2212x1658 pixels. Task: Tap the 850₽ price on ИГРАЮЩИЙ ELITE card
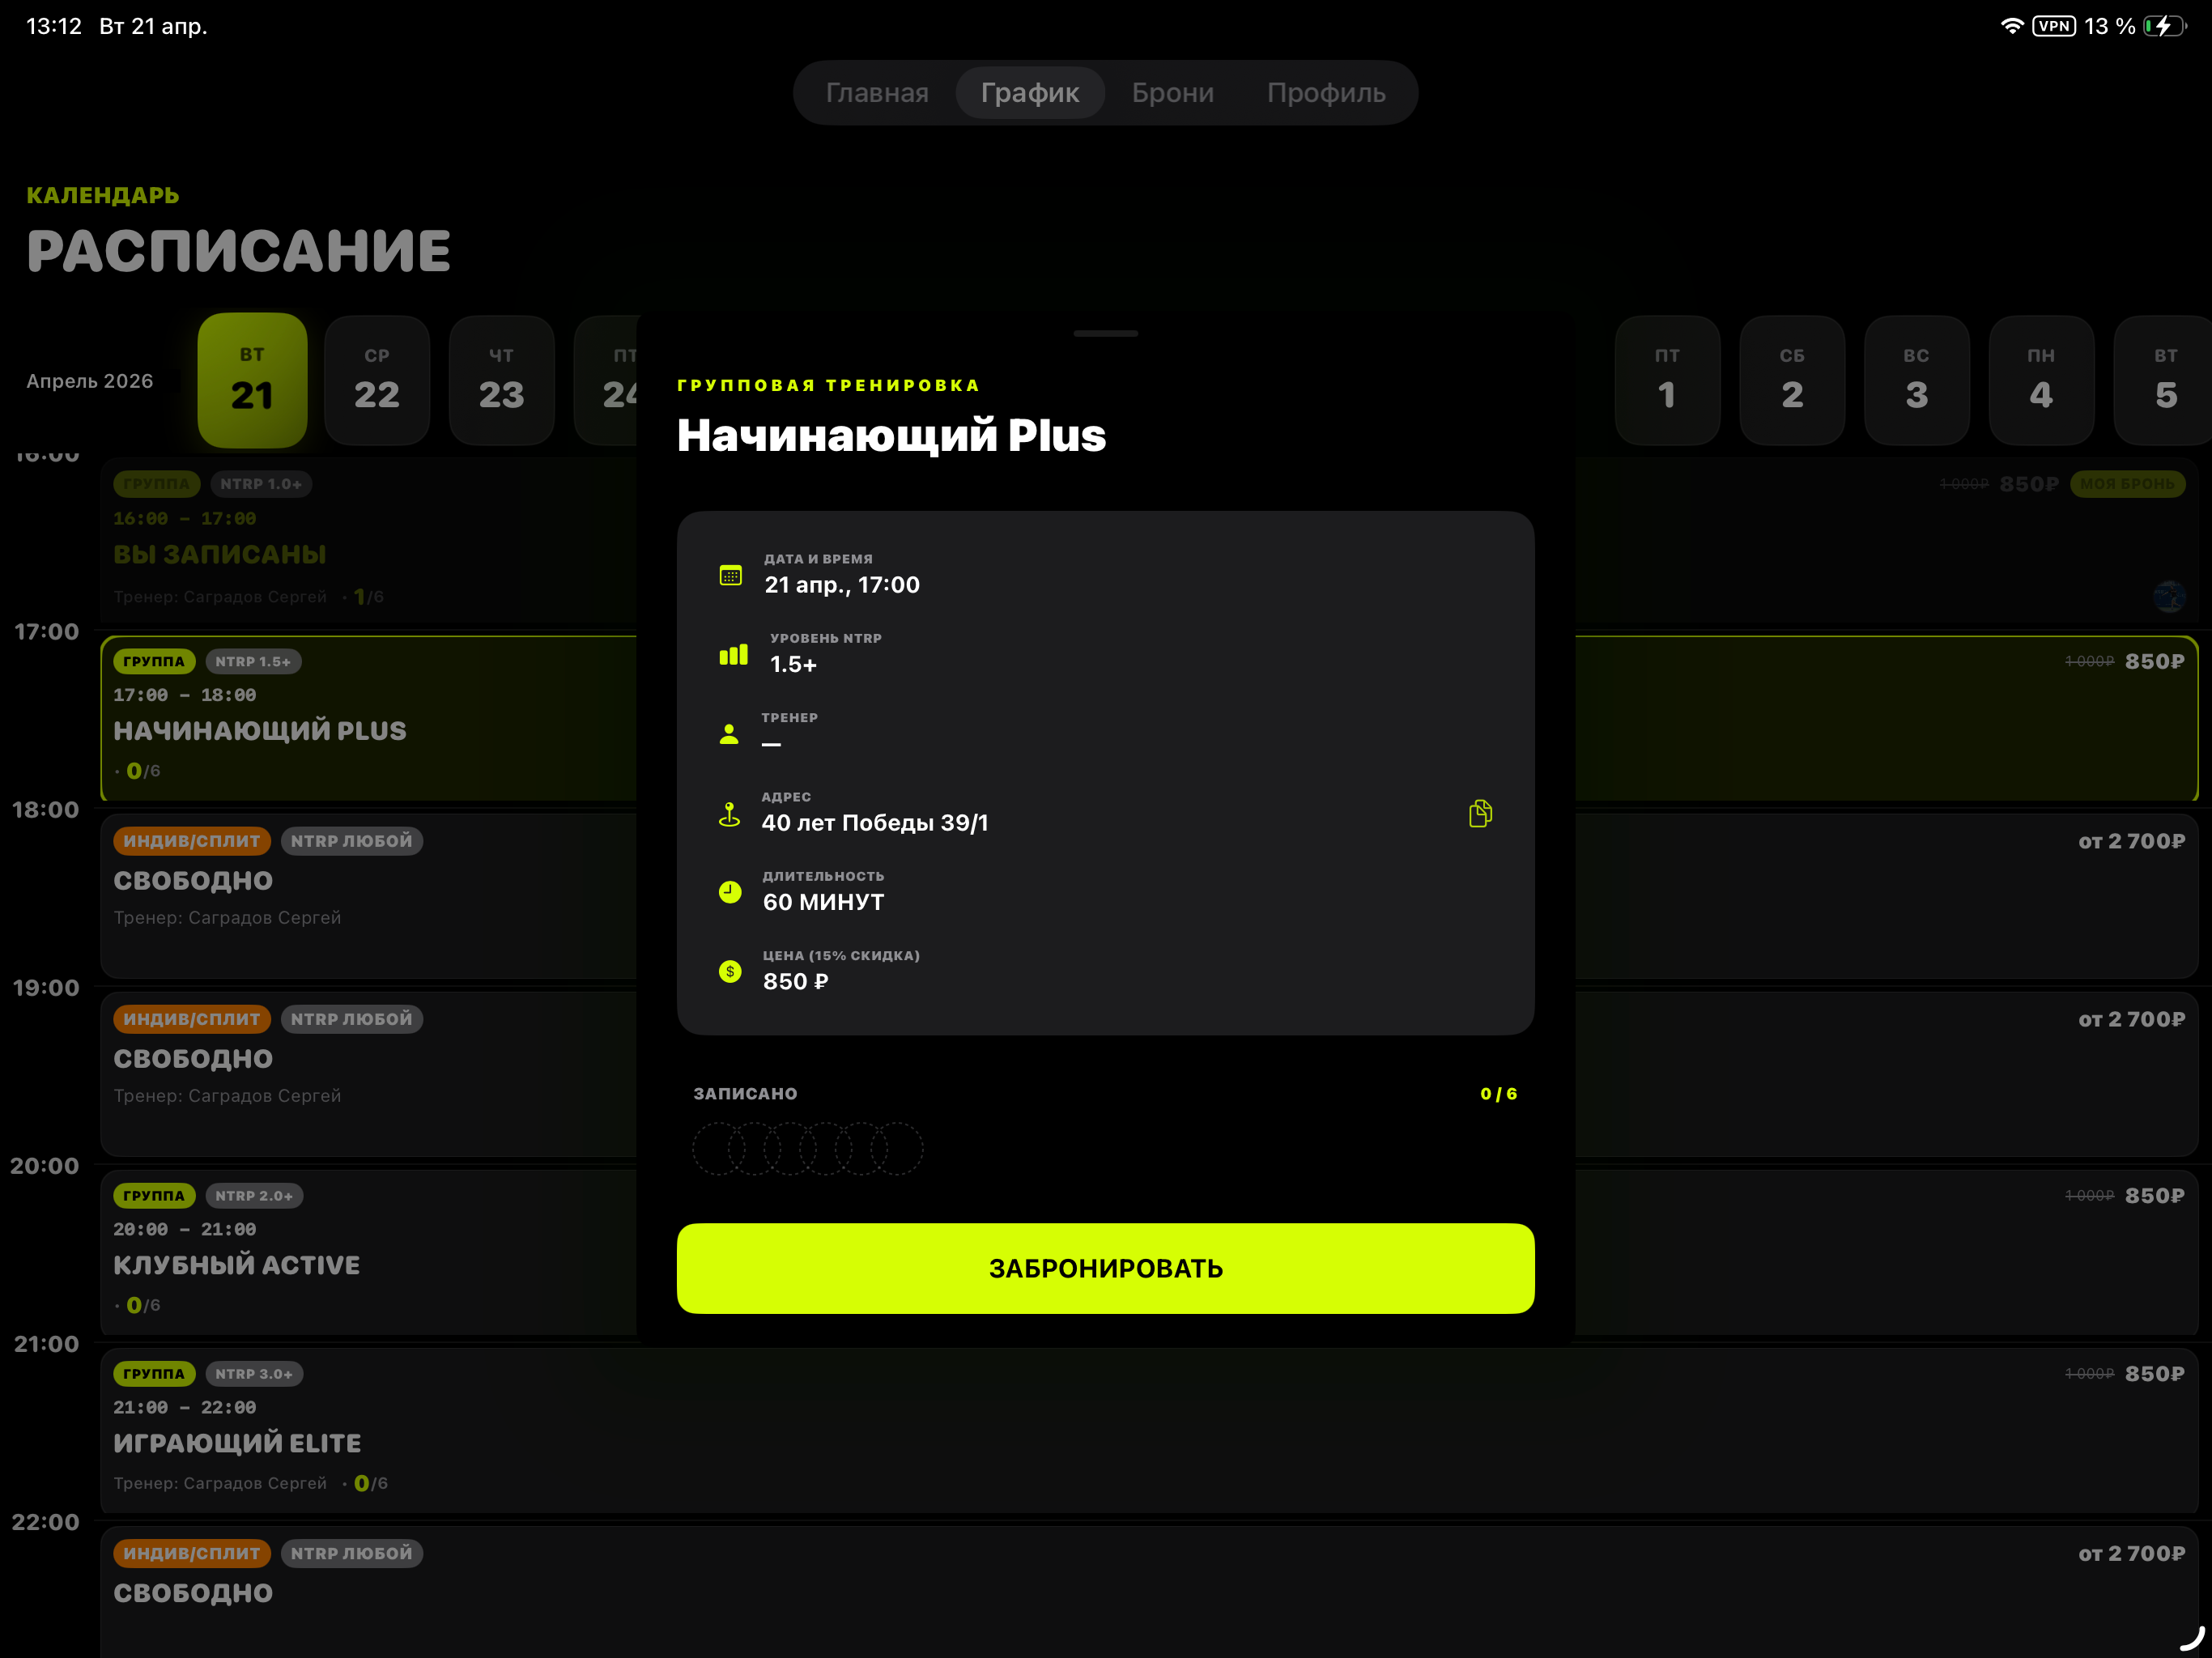[2154, 1374]
